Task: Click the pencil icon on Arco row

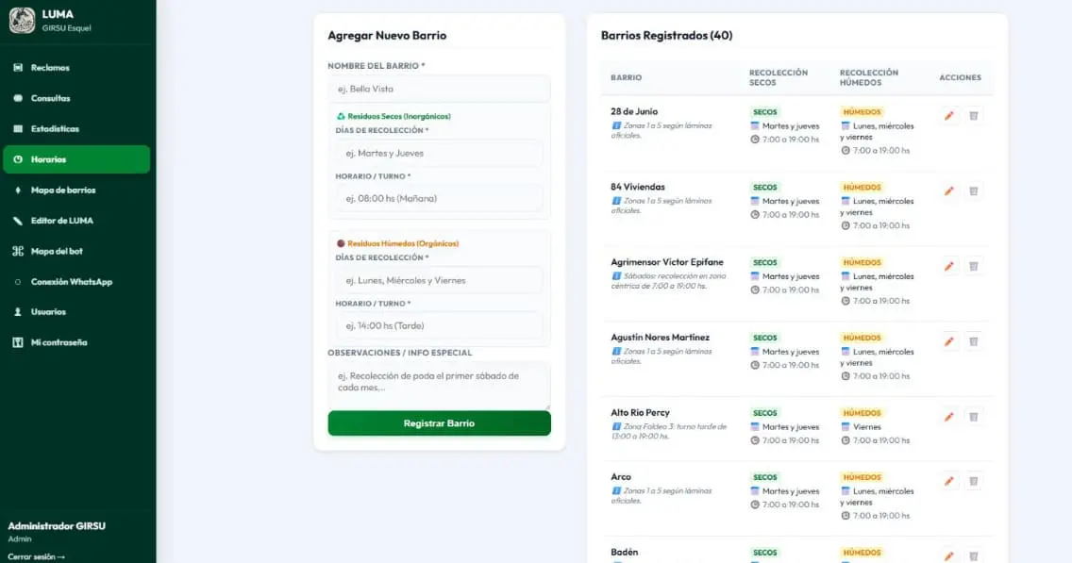Action: tap(949, 481)
